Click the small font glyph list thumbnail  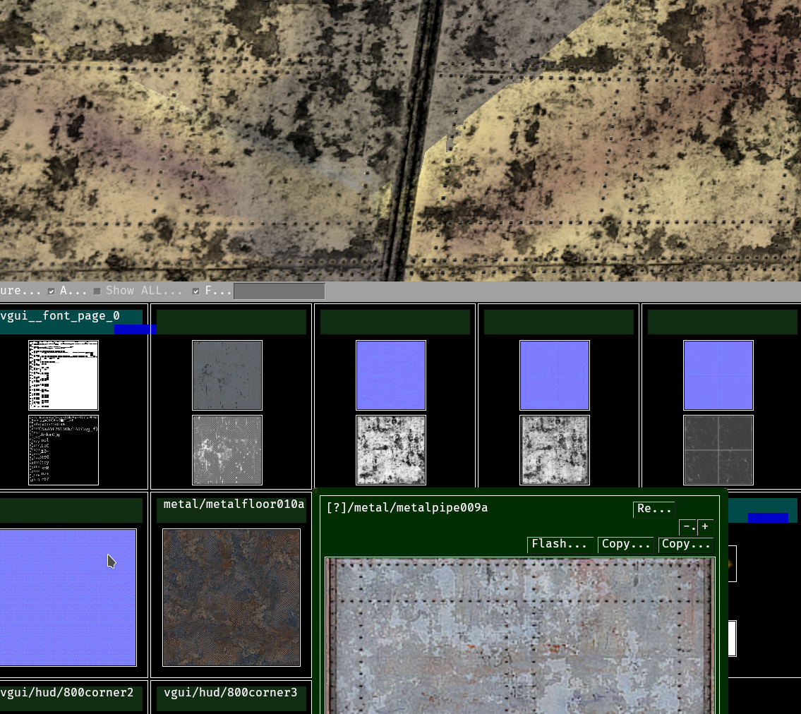pyautogui.click(x=63, y=450)
